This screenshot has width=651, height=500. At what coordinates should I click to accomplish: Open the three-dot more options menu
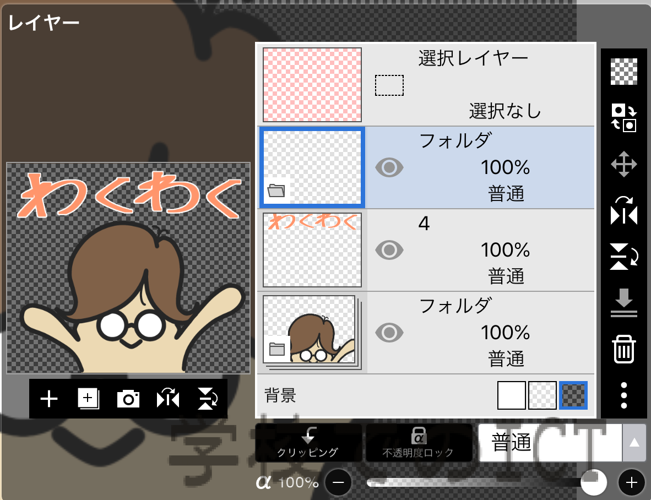click(623, 395)
